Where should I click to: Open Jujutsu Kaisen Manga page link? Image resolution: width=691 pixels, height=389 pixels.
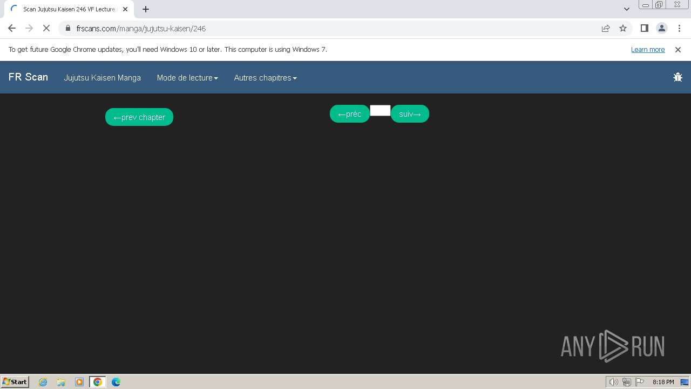coord(102,78)
